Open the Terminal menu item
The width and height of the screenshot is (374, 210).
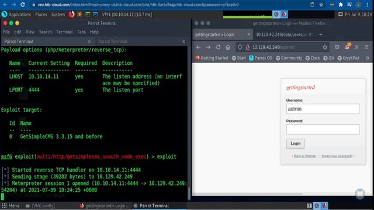(64, 32)
